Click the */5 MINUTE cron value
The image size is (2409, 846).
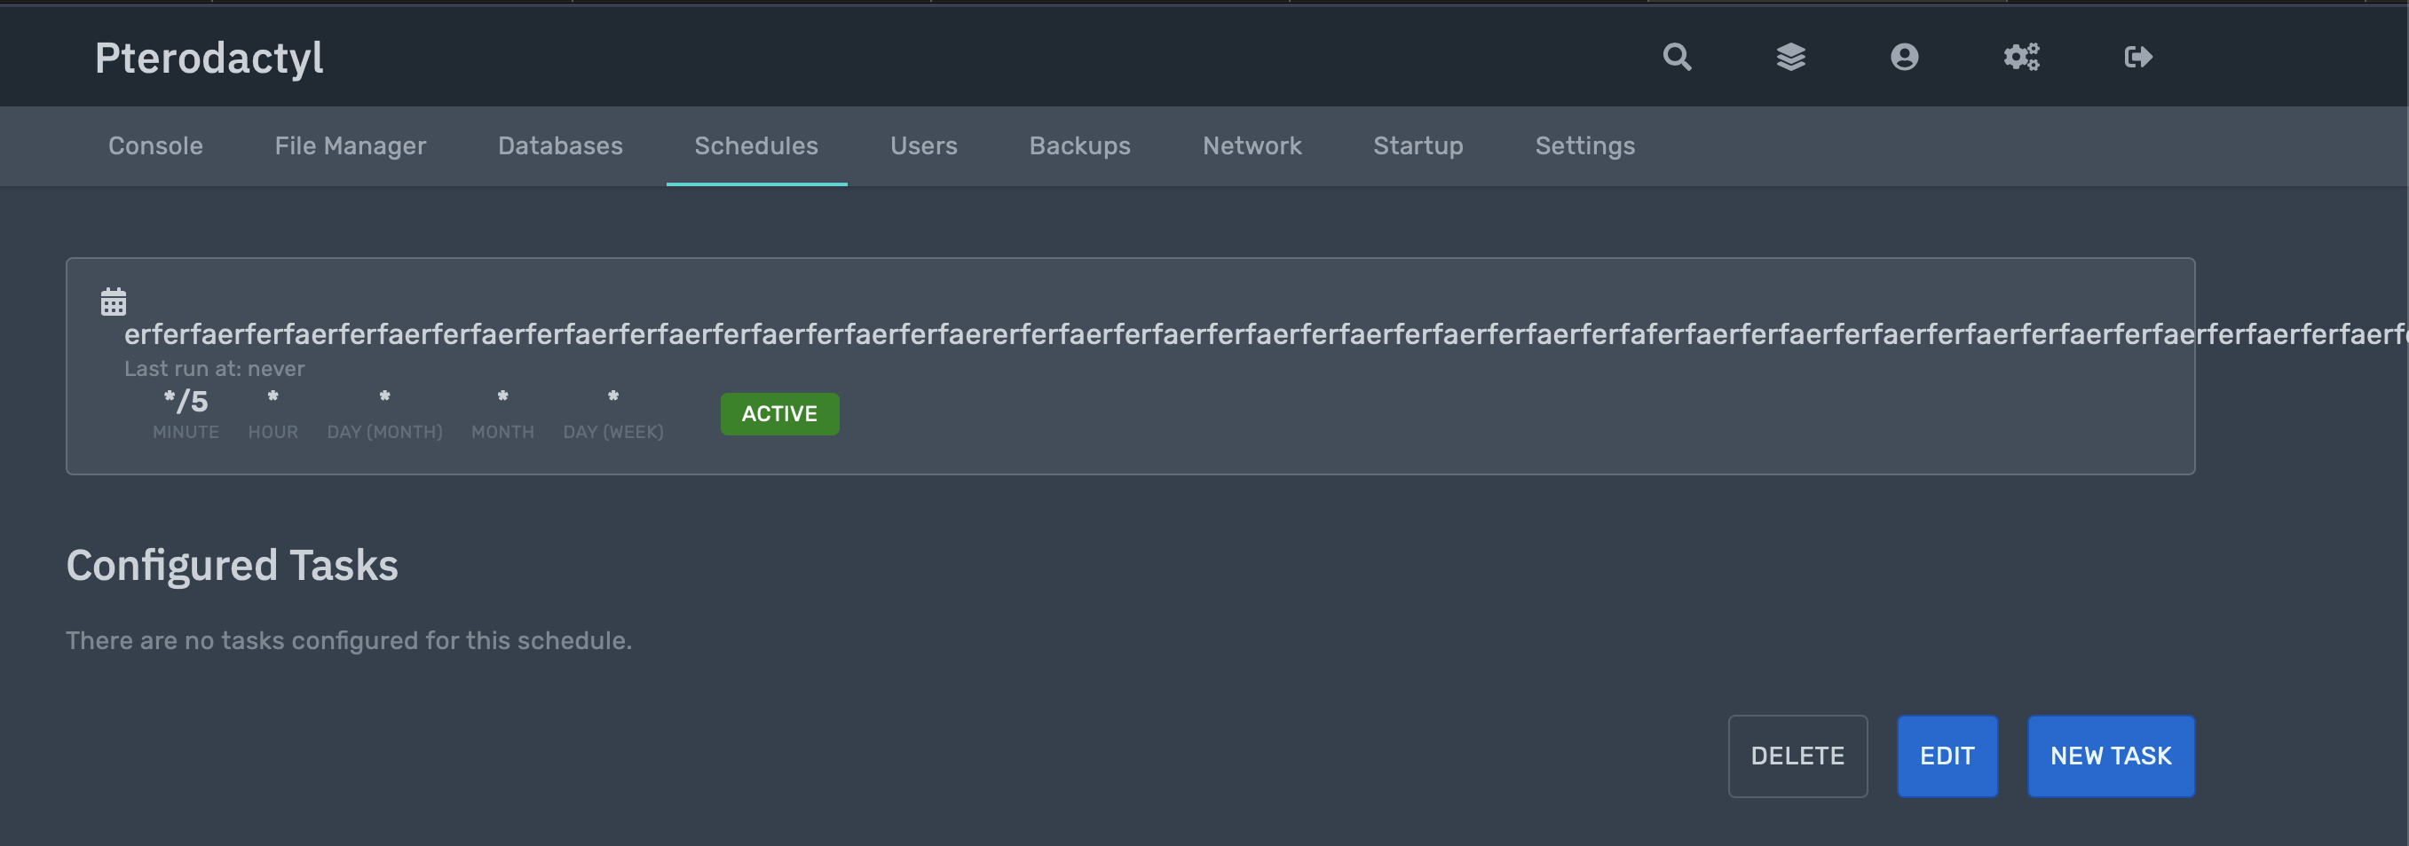coord(186,402)
